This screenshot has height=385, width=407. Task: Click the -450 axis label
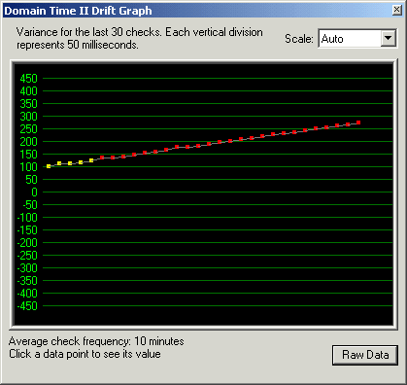[x=27, y=306]
